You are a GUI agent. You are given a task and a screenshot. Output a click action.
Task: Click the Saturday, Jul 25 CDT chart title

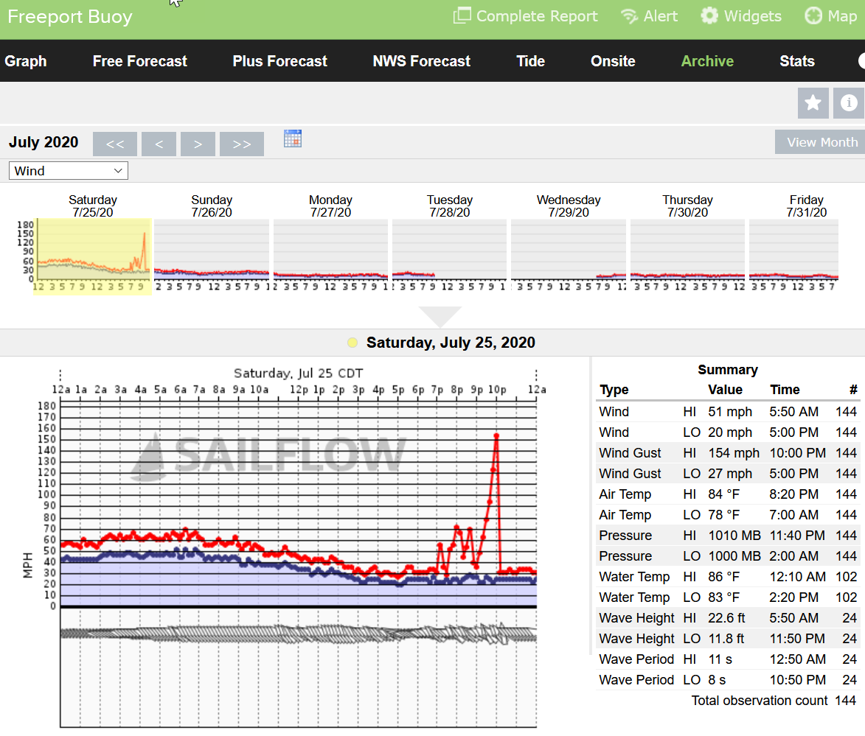(x=299, y=374)
